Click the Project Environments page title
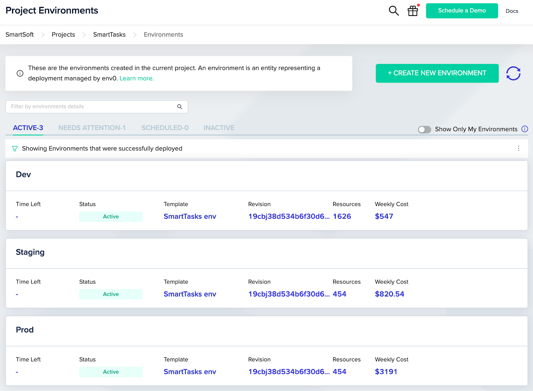 [52, 11]
